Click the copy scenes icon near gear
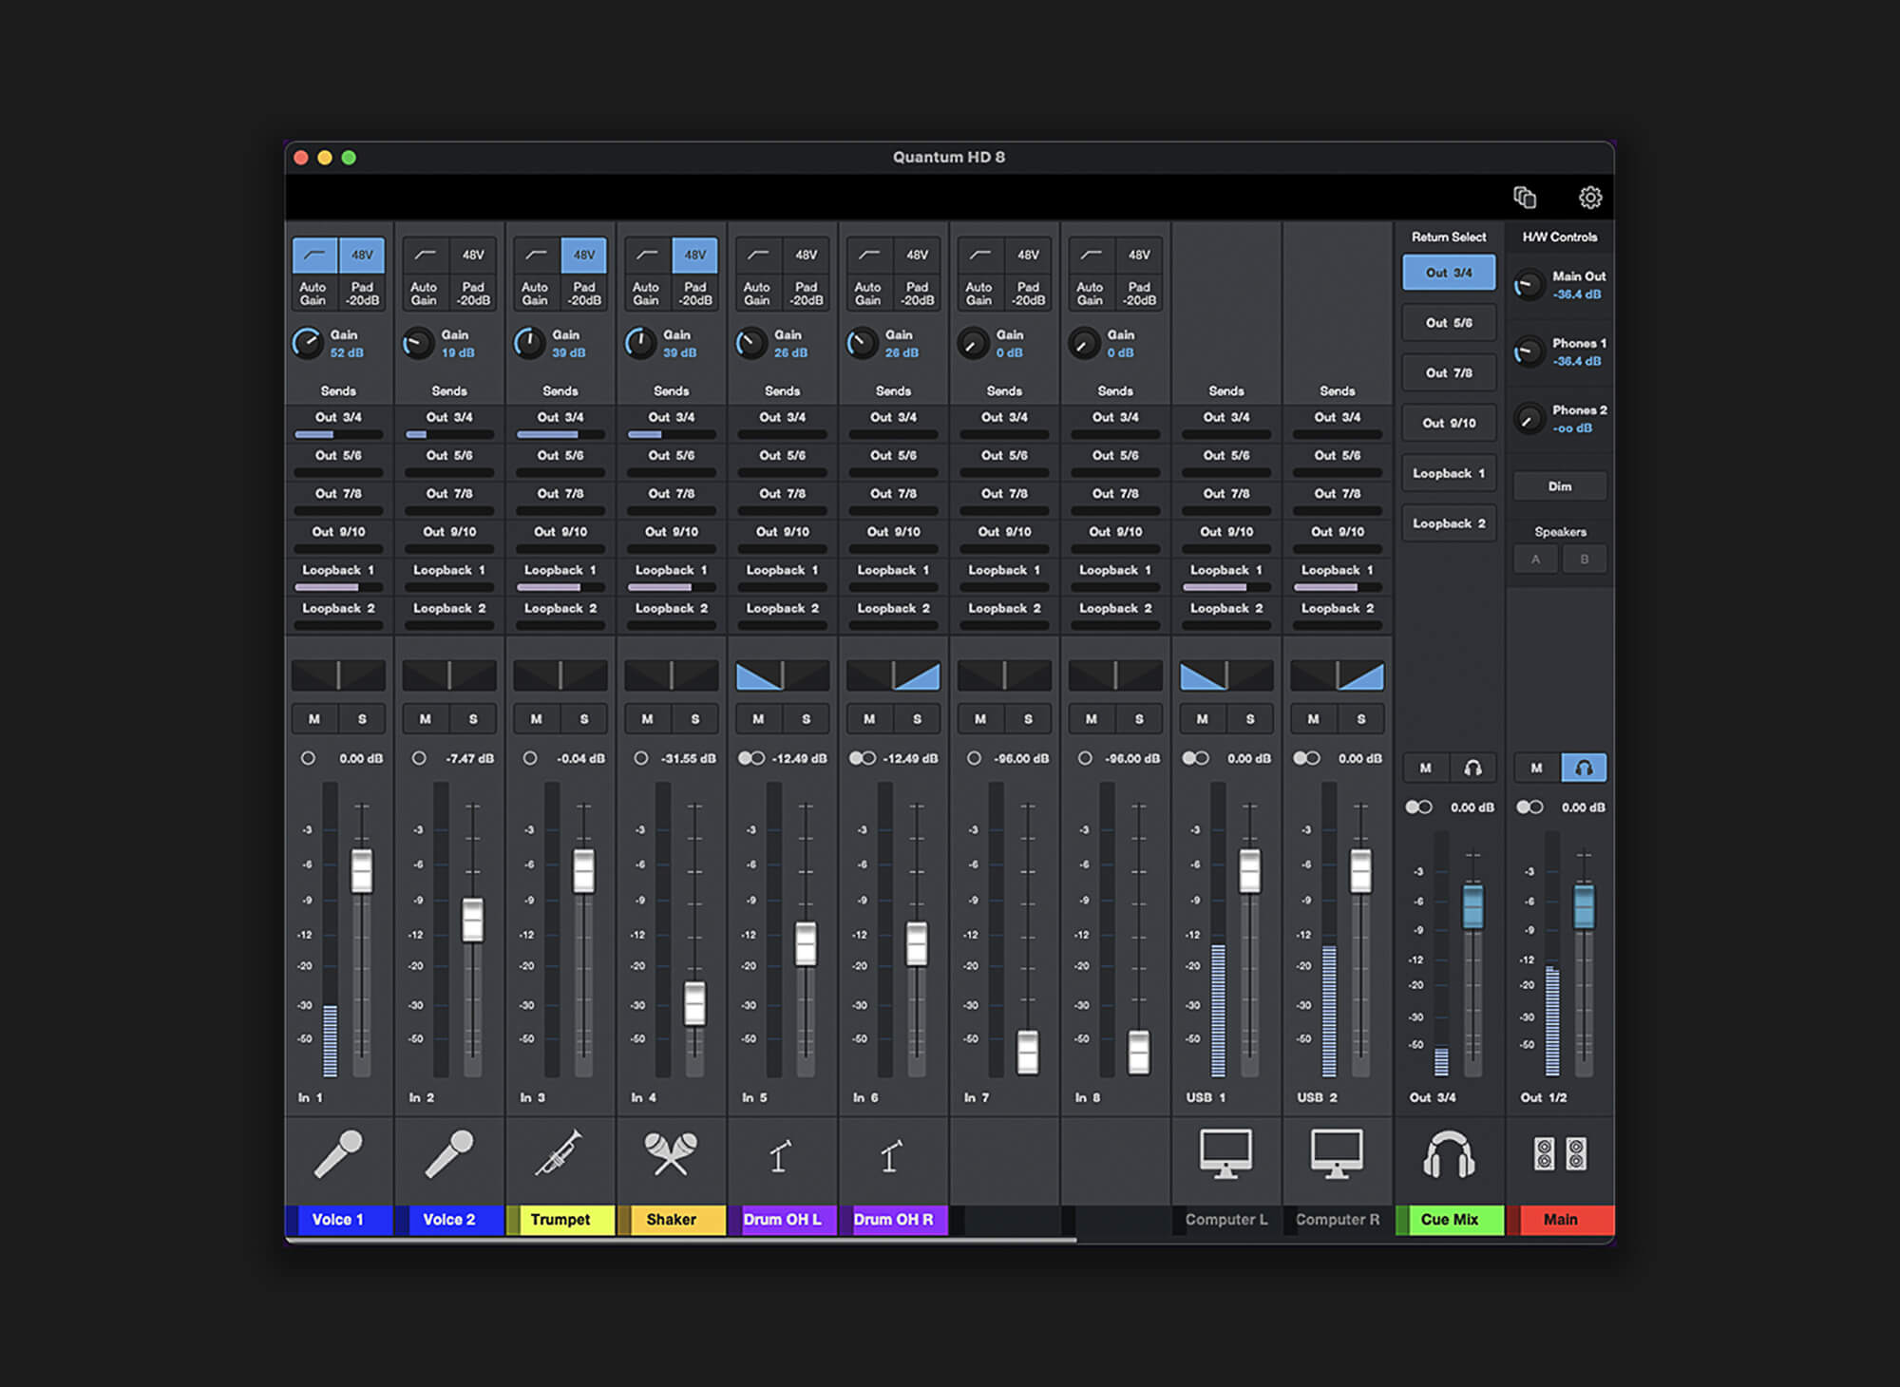 coord(1524,198)
